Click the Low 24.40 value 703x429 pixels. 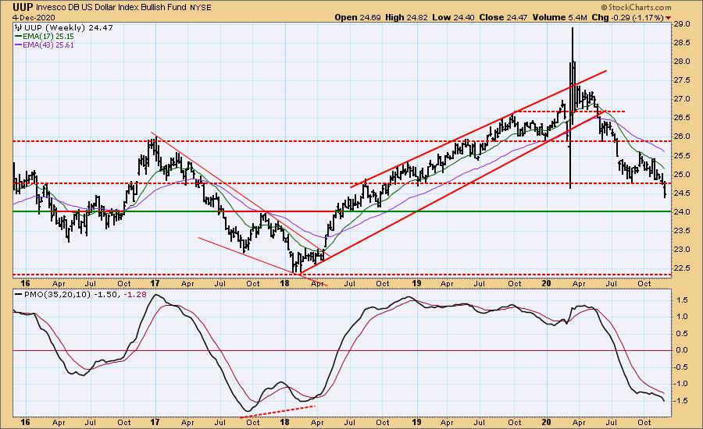coord(453,17)
